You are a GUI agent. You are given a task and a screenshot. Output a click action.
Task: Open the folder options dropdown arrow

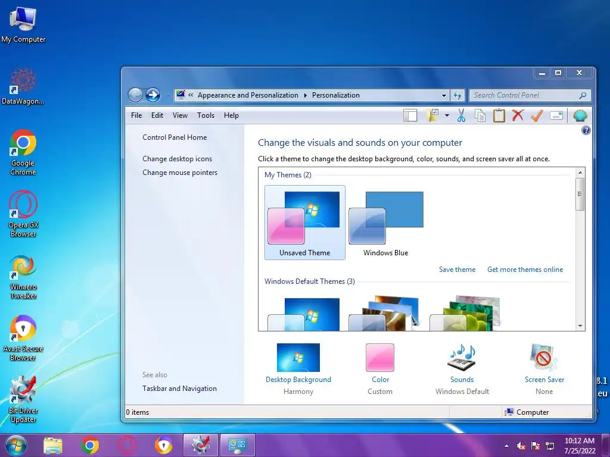coord(447,115)
